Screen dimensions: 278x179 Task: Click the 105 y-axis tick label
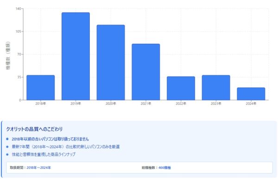[18, 31]
